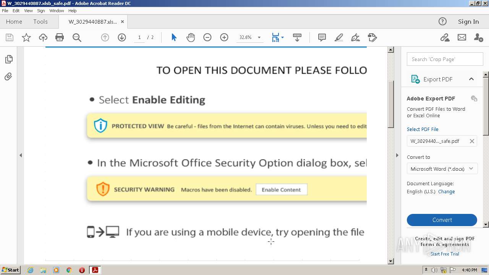
Task: Remove the selected PDF file with the X
Action: pyautogui.click(x=472, y=141)
